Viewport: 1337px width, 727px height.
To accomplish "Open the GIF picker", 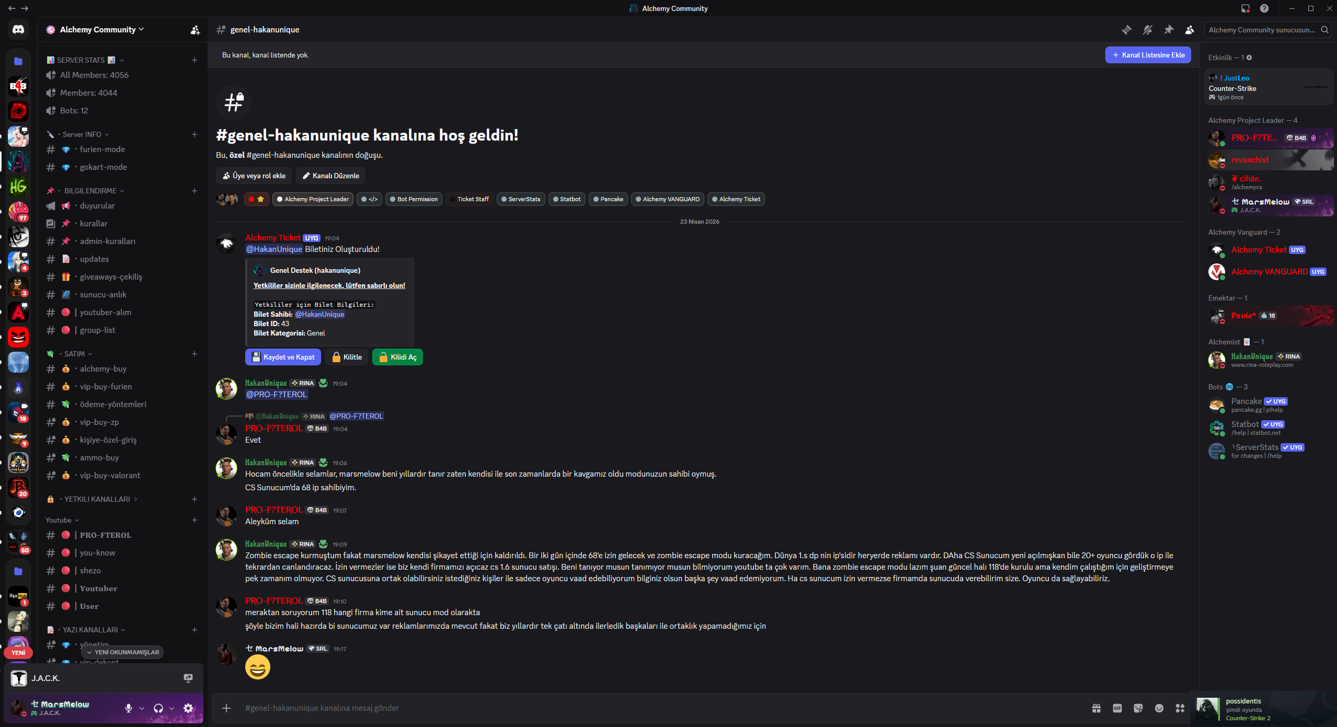I will click(x=1117, y=708).
